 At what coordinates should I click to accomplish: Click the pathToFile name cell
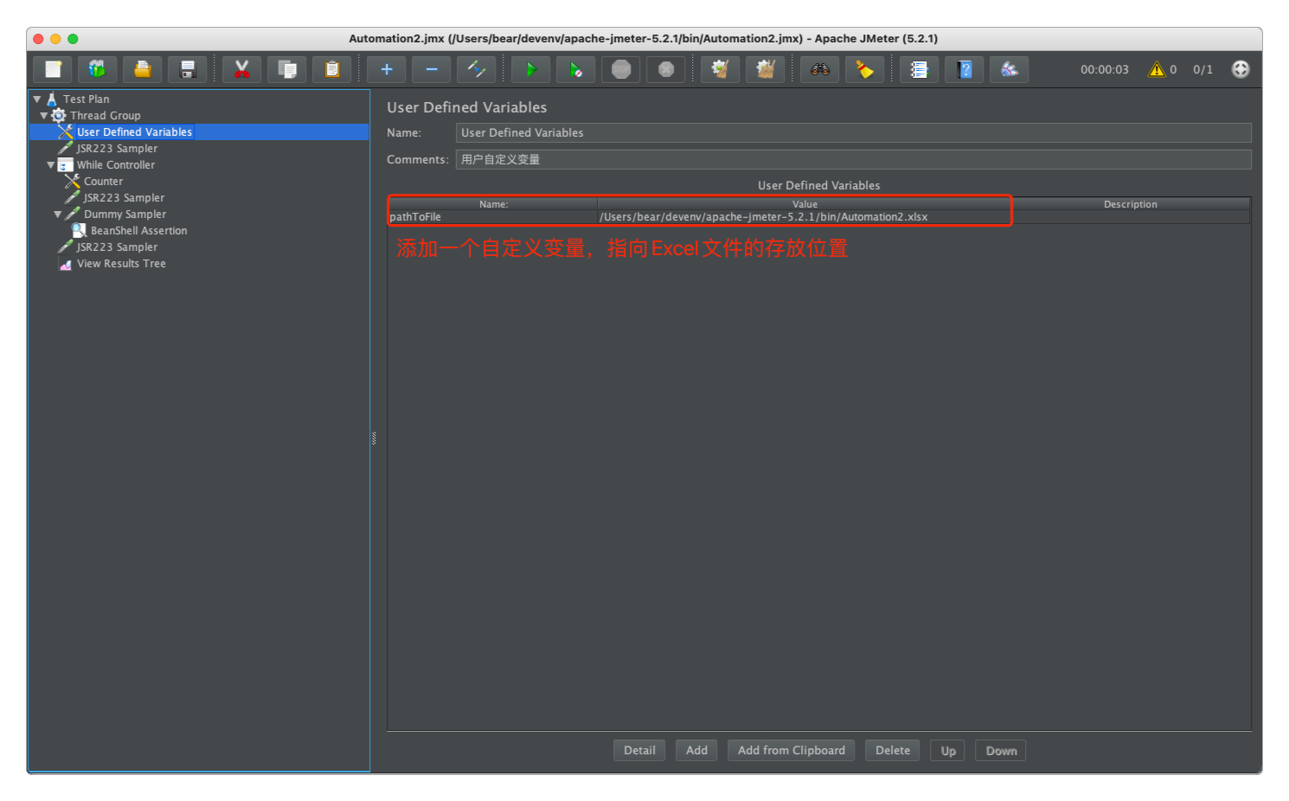[492, 217]
